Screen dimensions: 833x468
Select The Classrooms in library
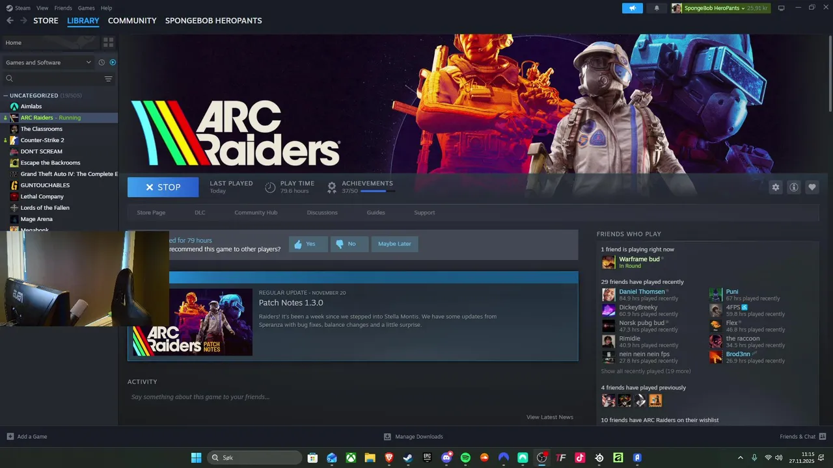tap(42, 129)
